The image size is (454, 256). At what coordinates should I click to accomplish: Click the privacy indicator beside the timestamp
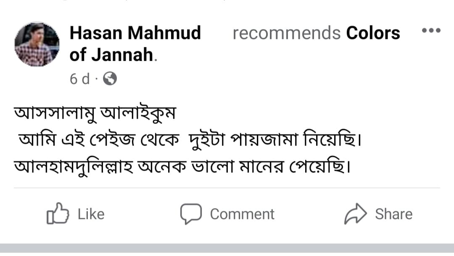[x=110, y=78]
